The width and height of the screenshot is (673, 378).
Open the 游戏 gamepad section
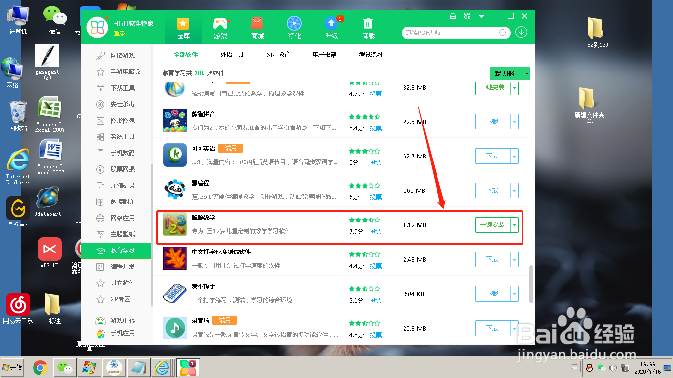220,29
